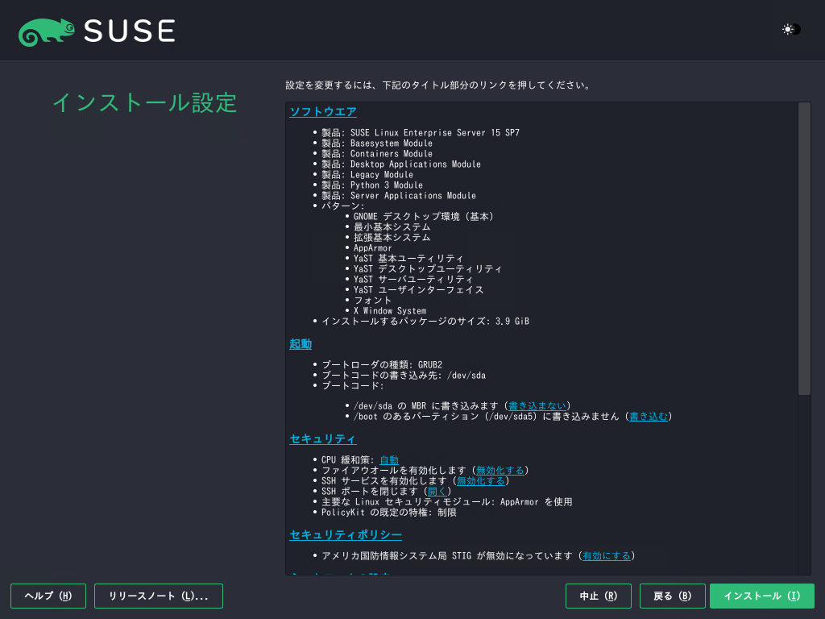This screenshot has width=825, height=619.
Task: Open the セキュリティ section heading link
Action: tap(322, 439)
